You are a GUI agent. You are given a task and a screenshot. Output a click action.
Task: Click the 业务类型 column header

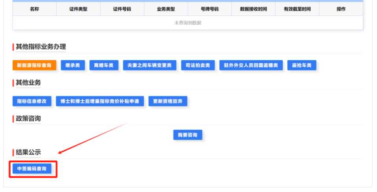pos(166,9)
